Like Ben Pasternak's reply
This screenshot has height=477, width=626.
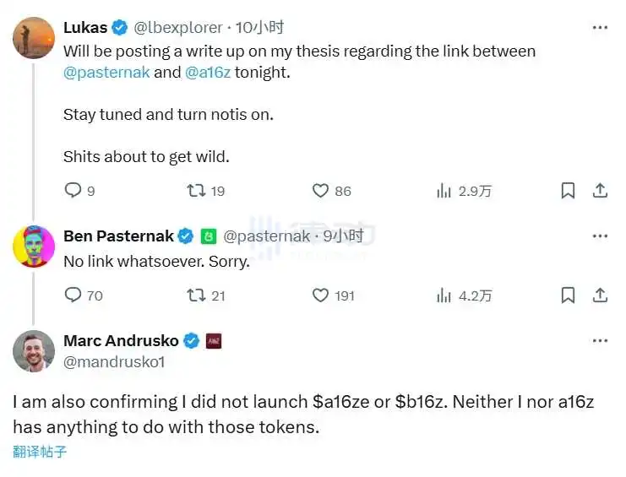[x=320, y=295]
